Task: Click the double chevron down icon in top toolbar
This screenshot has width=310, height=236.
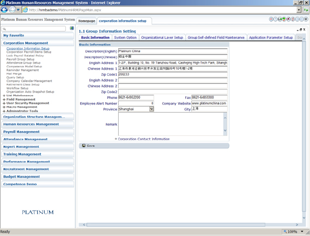Action: [x=306, y=19]
